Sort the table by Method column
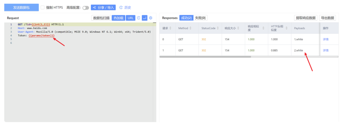 [x=190, y=28]
